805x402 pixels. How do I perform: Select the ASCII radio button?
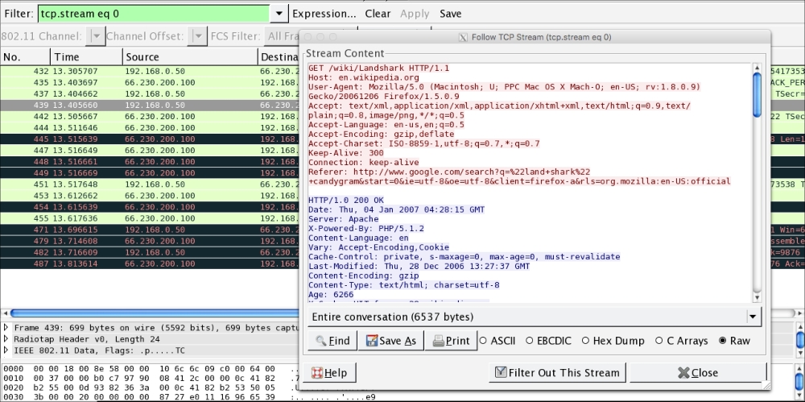(484, 341)
